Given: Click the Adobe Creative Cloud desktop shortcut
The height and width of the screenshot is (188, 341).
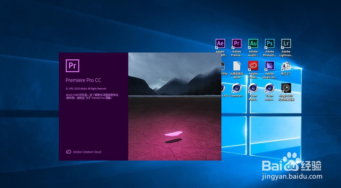Looking at the screenshot, I should [x=253, y=70].
